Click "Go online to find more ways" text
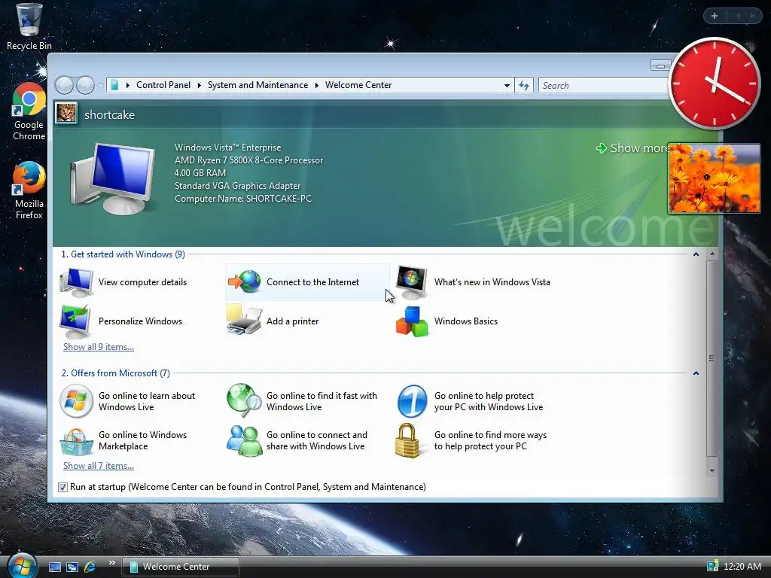 [490, 440]
